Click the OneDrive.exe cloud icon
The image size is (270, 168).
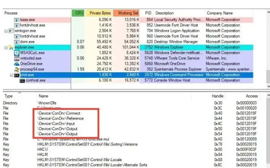click(17, 64)
